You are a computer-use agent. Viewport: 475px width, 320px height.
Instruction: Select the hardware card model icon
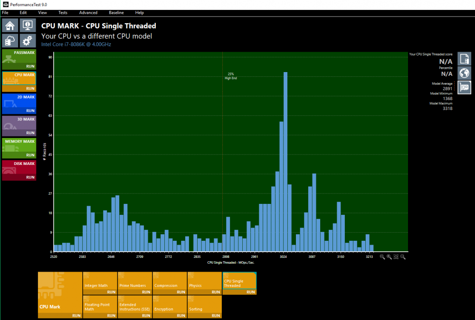tap(464, 87)
